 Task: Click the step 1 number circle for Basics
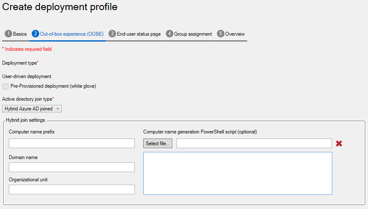(8, 34)
